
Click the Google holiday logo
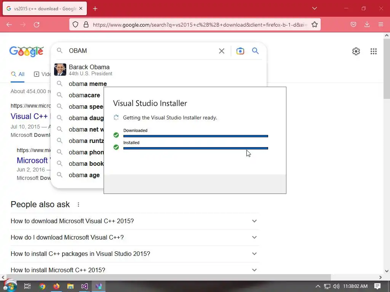click(27, 52)
